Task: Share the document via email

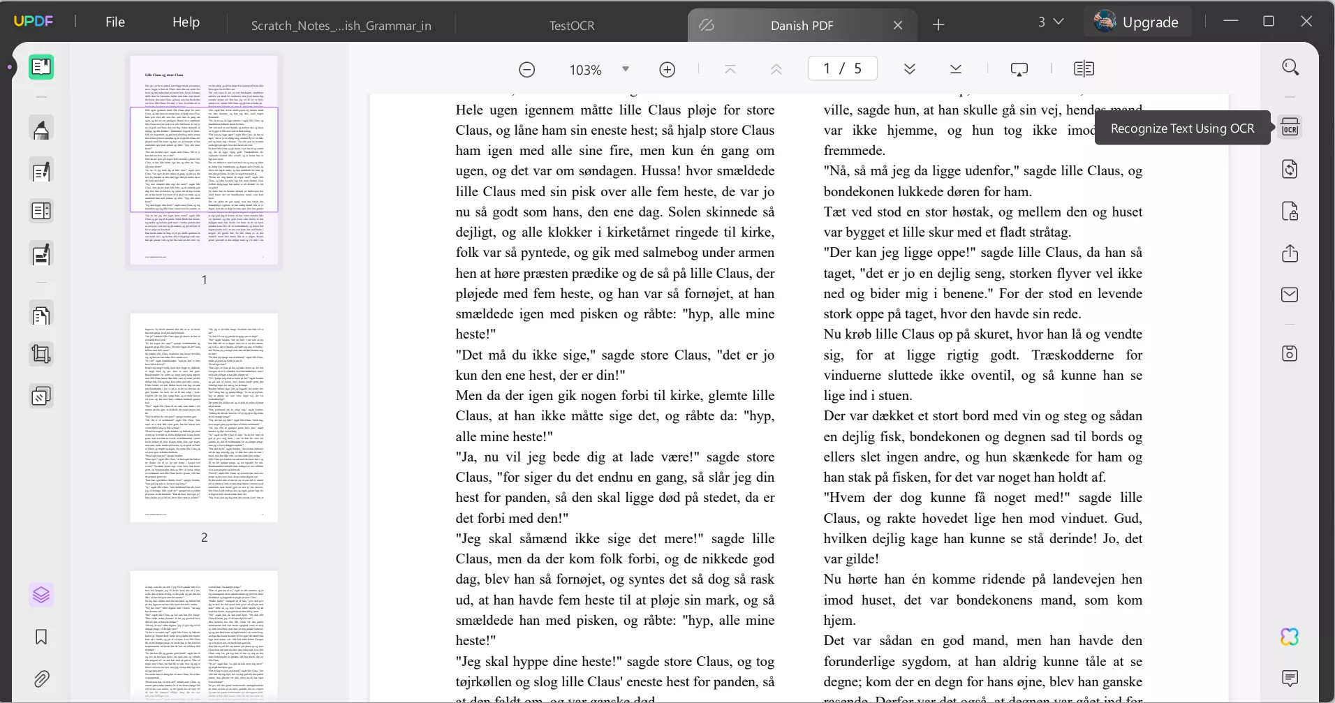Action: coord(1290,296)
